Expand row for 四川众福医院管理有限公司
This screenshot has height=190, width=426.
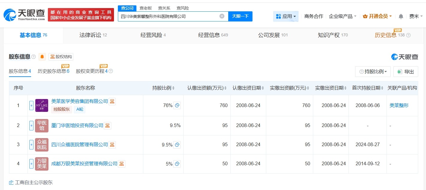point(31,145)
